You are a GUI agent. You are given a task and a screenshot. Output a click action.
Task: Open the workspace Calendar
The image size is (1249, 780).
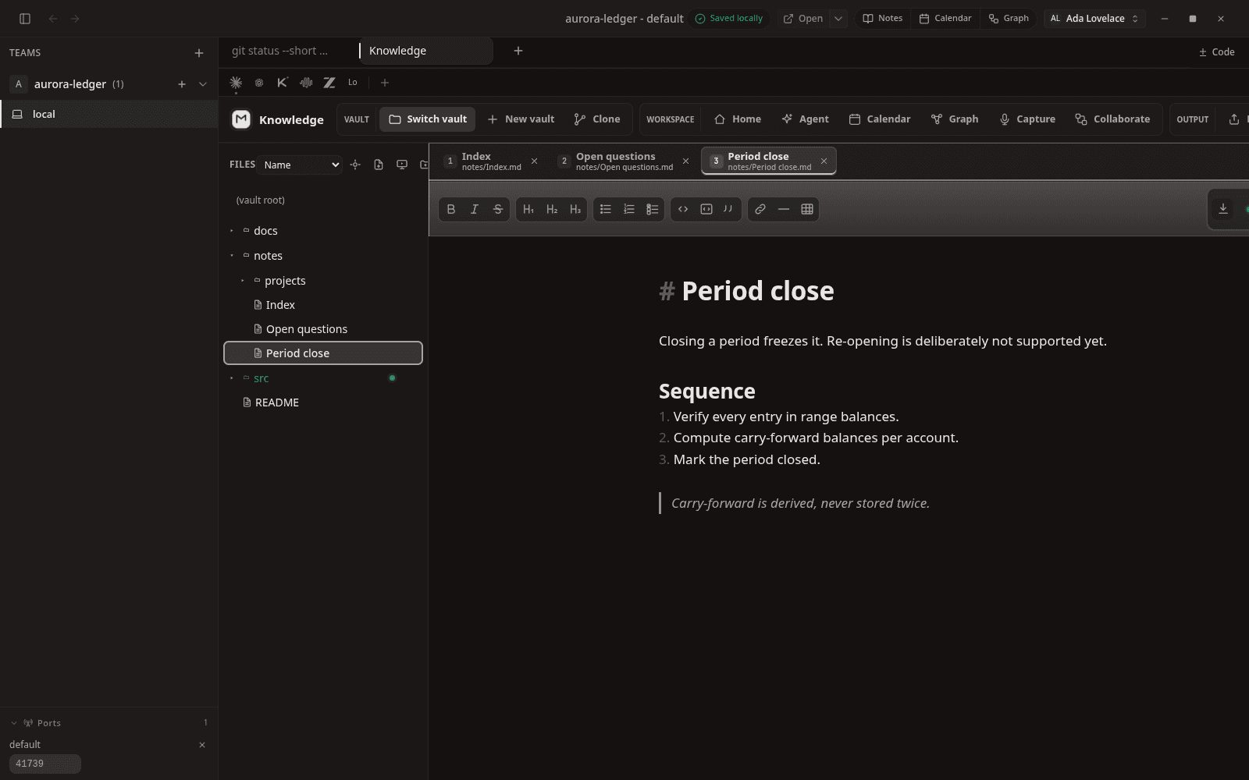880,119
